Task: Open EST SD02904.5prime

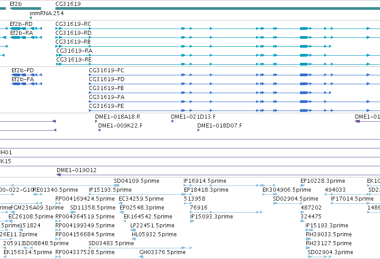Action: click(x=296, y=199)
